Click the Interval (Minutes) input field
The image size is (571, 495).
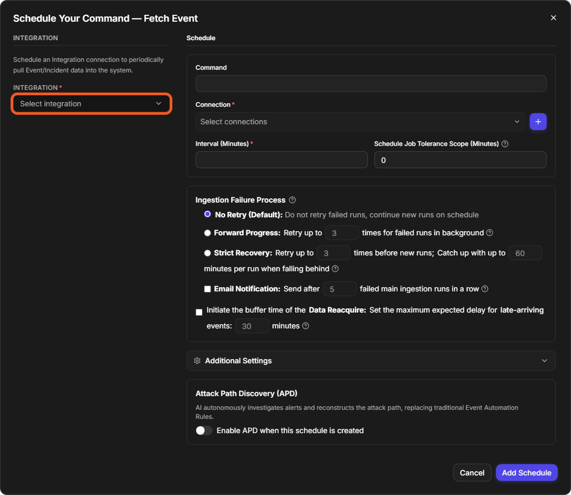tap(281, 160)
